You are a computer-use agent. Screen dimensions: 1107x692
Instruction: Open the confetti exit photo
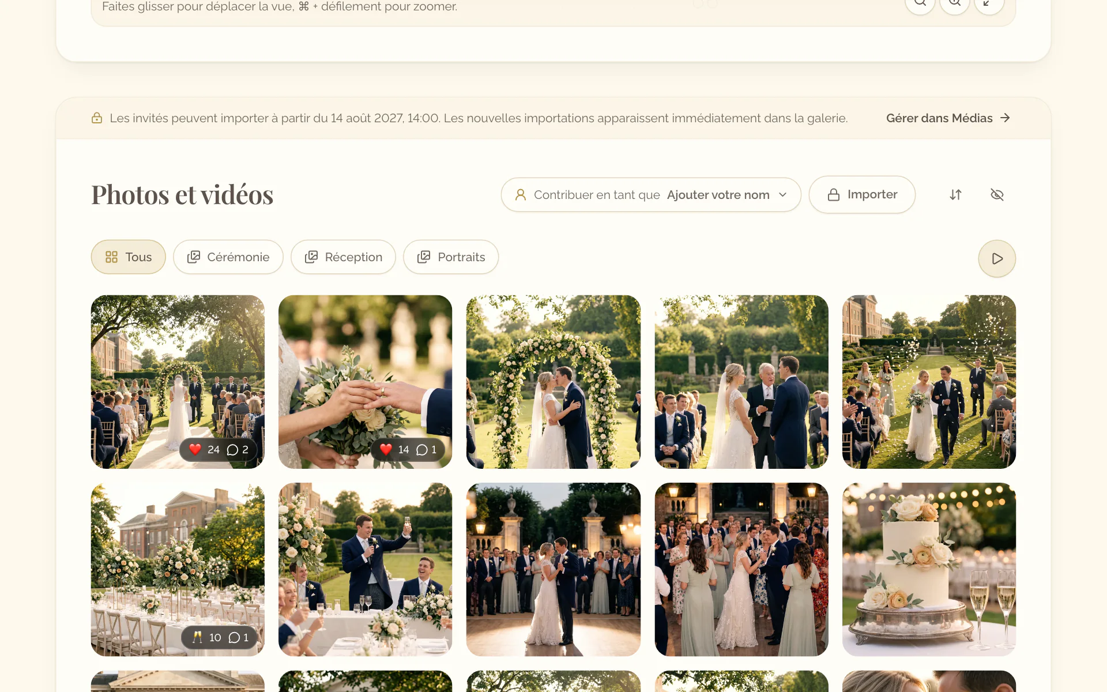929,382
